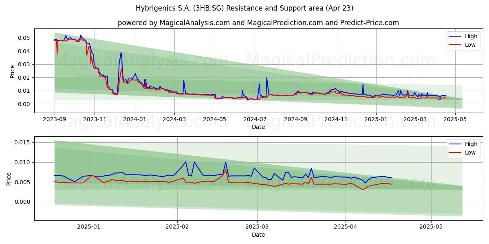Click the red Low line sample in bottom legend
The height and width of the screenshot is (244, 489).
[455, 153]
